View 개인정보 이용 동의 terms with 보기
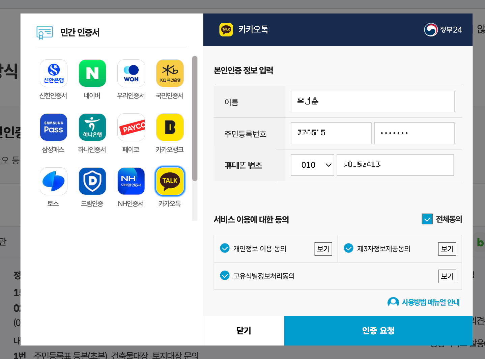 (x=323, y=249)
